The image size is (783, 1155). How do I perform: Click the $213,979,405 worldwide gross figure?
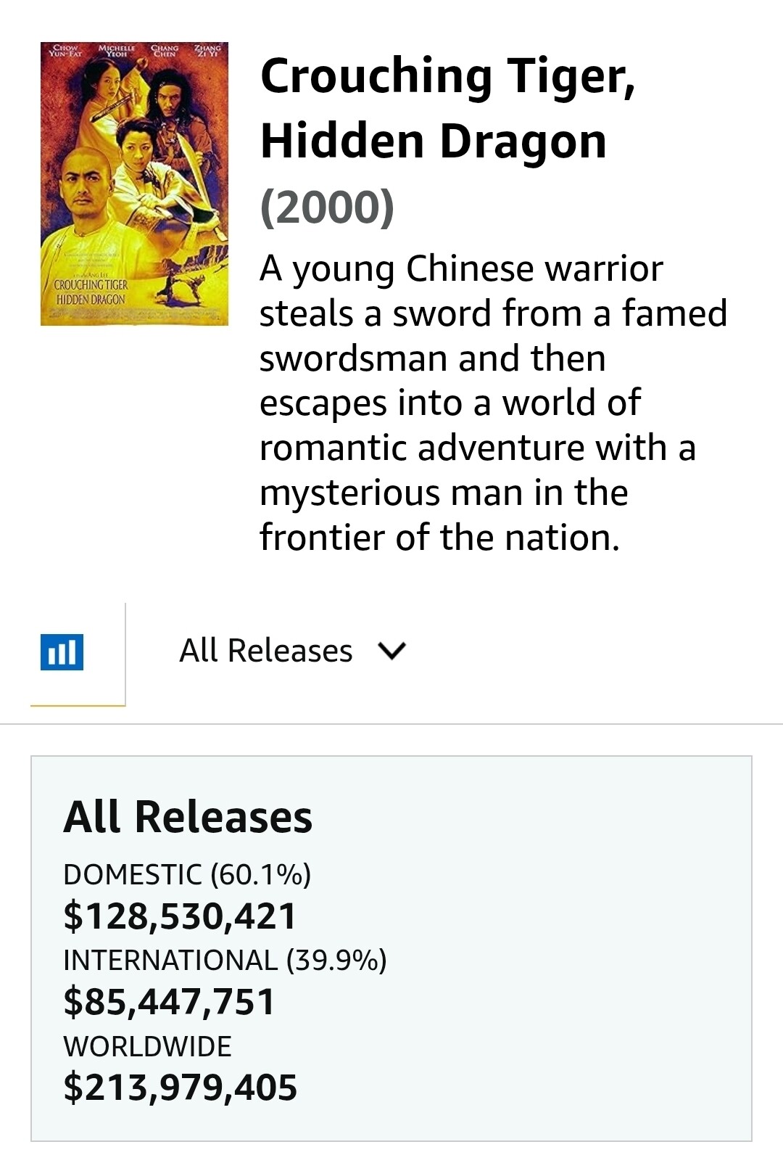click(x=180, y=1087)
